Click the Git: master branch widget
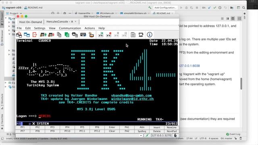 click(227, 139)
